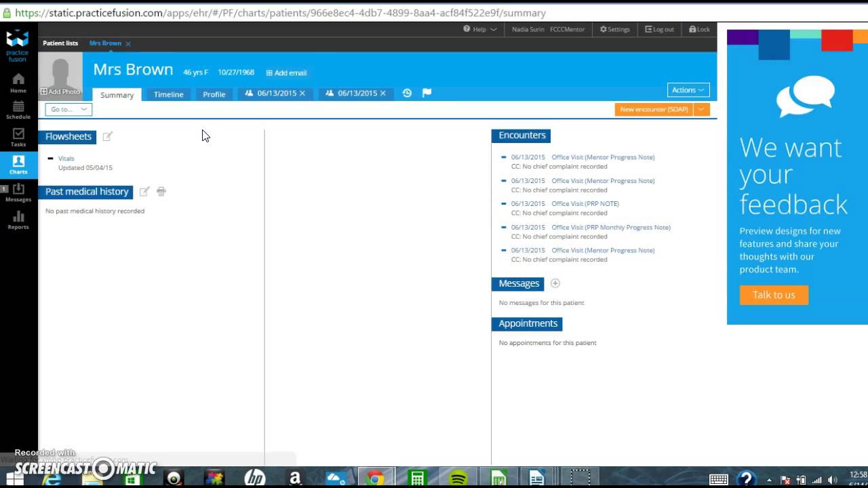The width and height of the screenshot is (868, 488).
Task: Open Reports in the sidebar
Action: [x=18, y=220]
